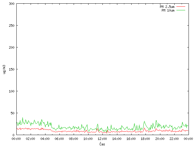The height and width of the screenshot is (146, 194).
Task: Click the 20:00 time label
Action: click(x=160, y=139)
